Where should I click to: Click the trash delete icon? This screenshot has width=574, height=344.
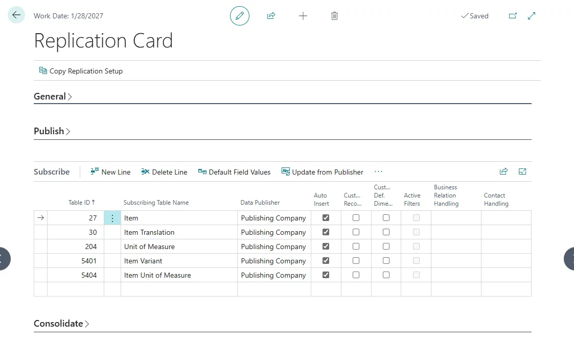pos(334,16)
